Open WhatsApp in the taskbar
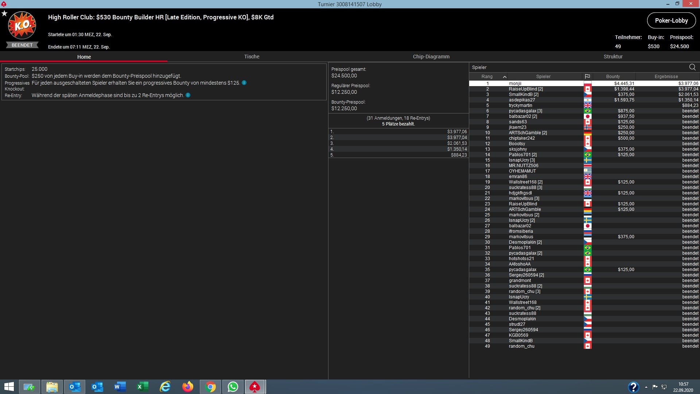 pyautogui.click(x=233, y=387)
